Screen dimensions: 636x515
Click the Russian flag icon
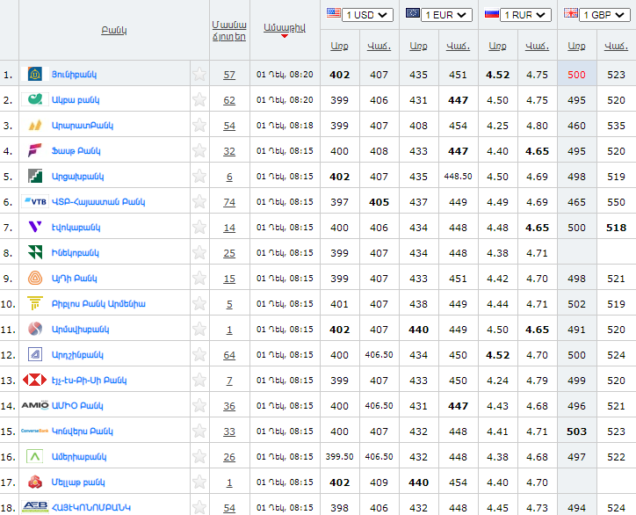tap(492, 14)
